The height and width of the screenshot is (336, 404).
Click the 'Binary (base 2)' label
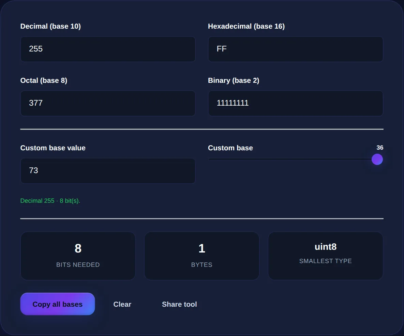[234, 80]
